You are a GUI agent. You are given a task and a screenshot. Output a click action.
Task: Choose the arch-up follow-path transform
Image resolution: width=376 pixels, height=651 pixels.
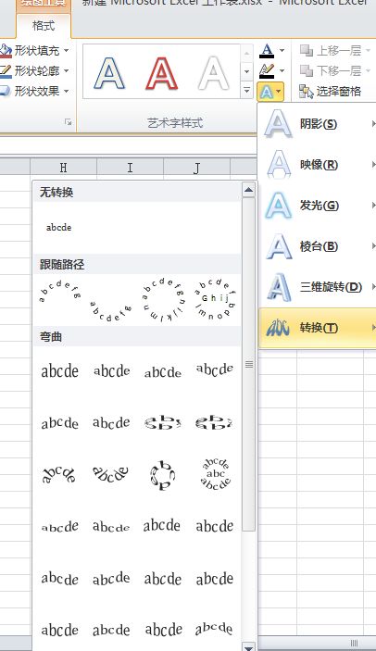pyautogui.click(x=59, y=291)
